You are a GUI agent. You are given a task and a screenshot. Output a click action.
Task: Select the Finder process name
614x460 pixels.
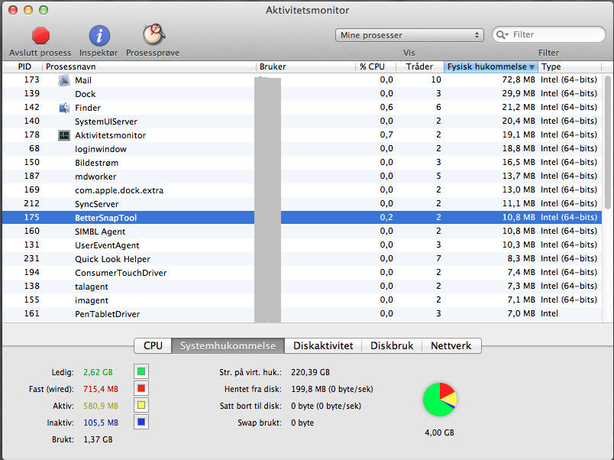pos(88,108)
